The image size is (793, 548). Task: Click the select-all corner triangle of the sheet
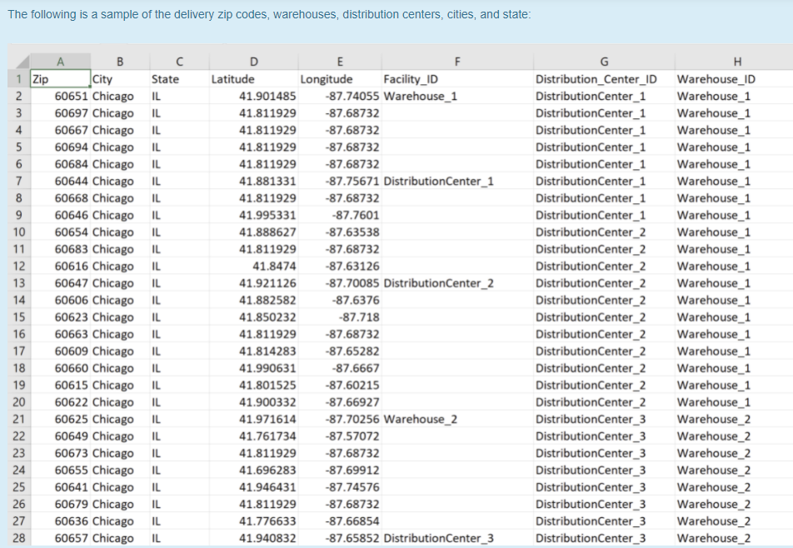[x=19, y=62]
